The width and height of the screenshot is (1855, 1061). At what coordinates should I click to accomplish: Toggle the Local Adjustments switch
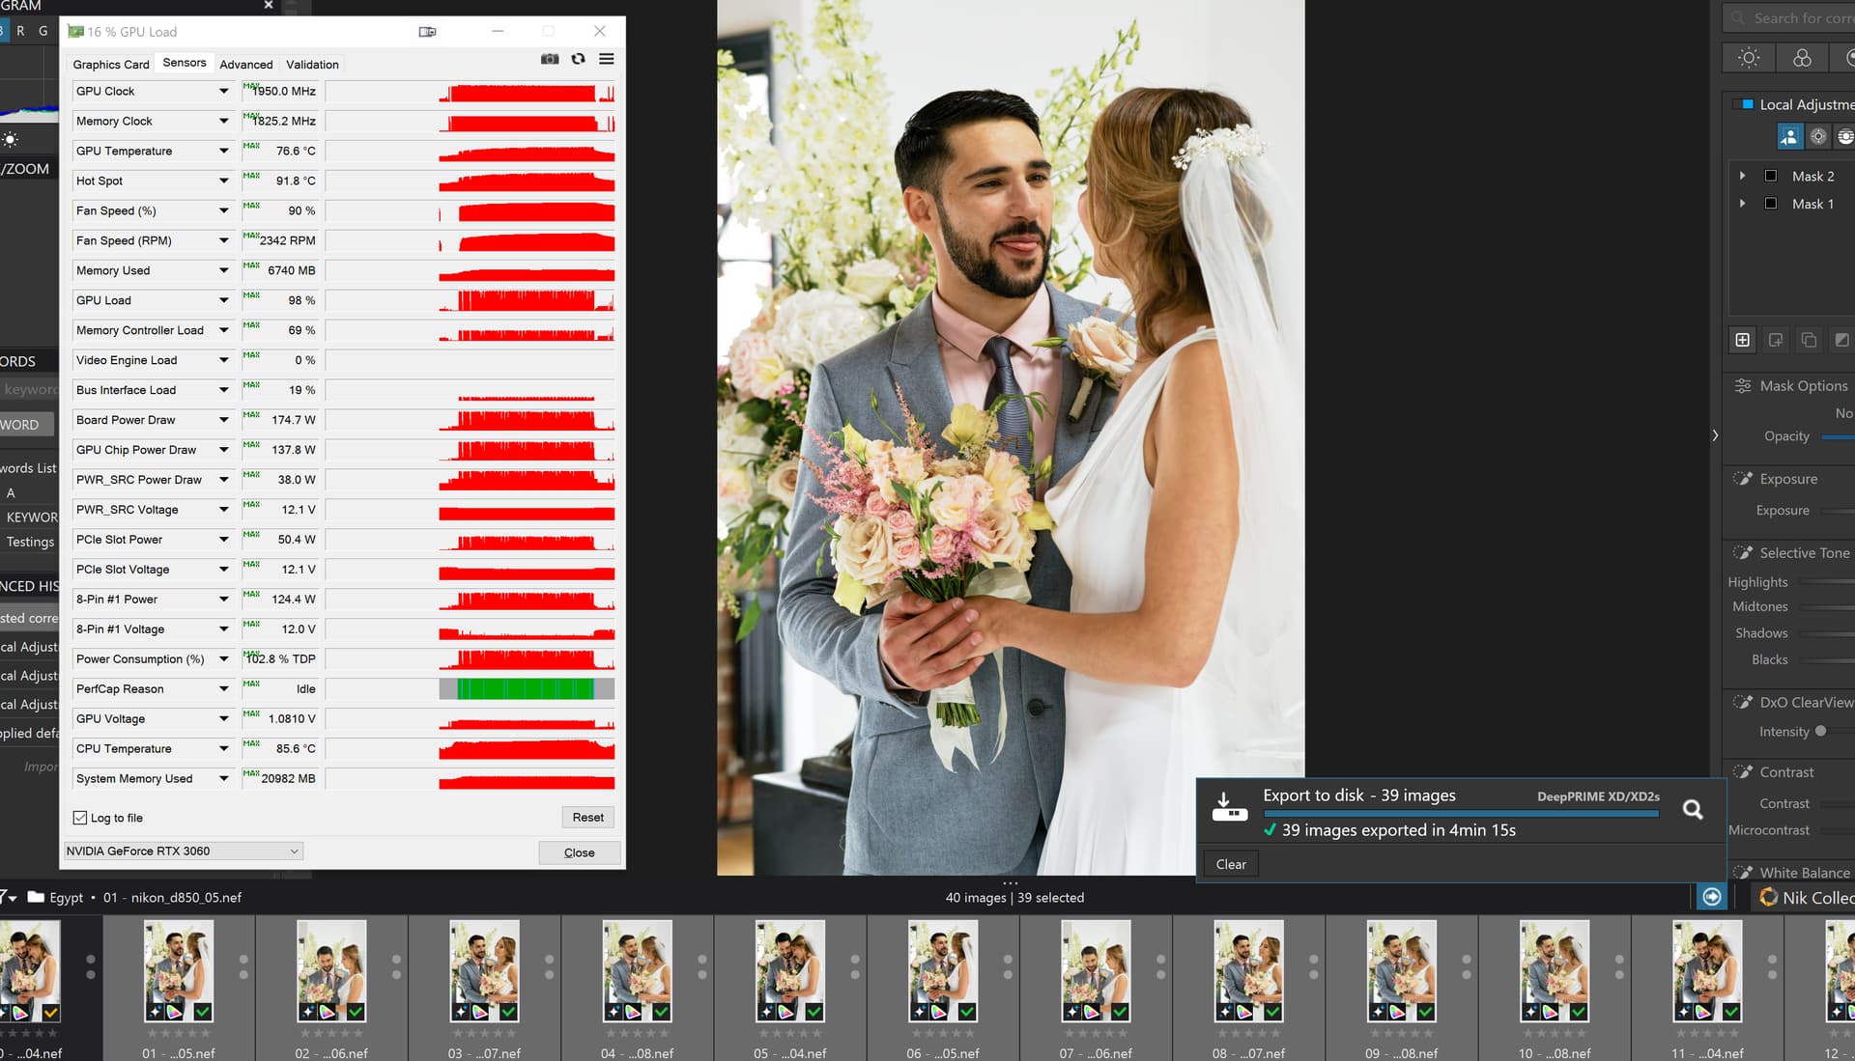click(x=1744, y=104)
